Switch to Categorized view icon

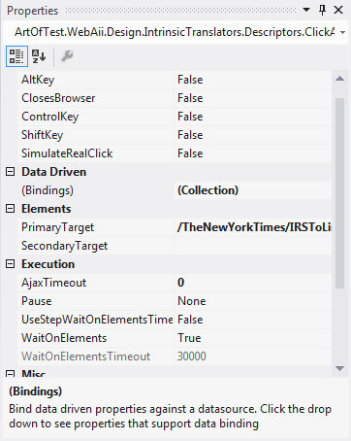click(x=16, y=56)
